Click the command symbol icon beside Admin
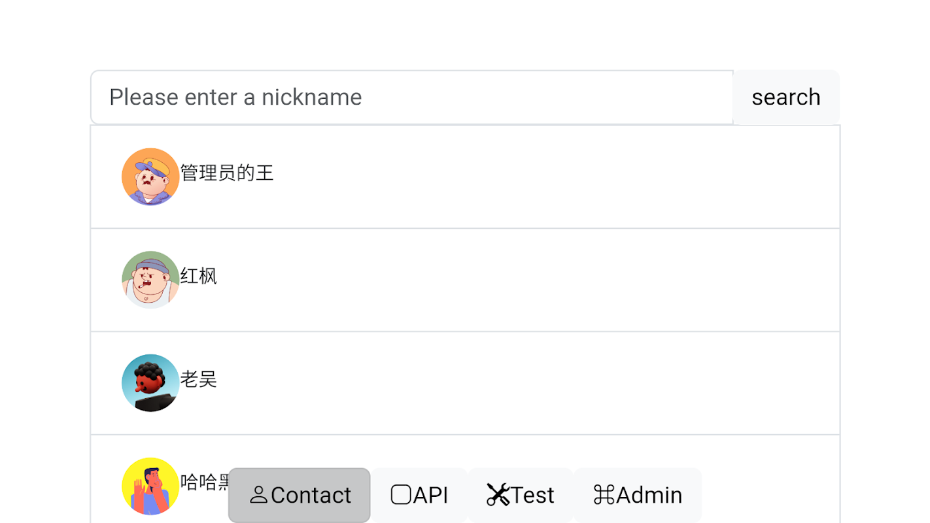Screen dimensions: 930x523 (x=604, y=495)
